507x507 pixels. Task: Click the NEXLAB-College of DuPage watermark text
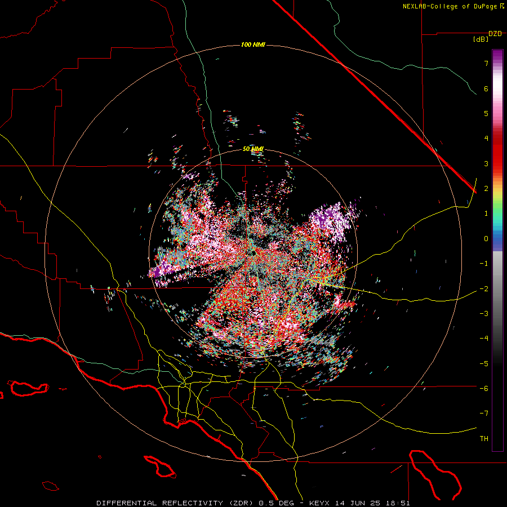(x=450, y=6)
